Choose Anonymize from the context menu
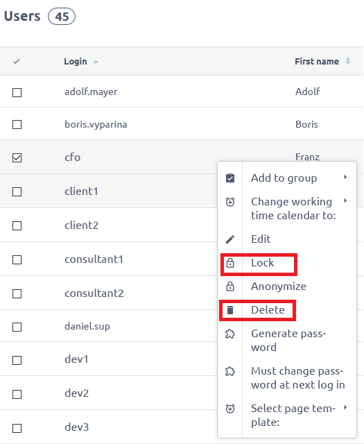The height and width of the screenshot is (444, 364). click(279, 287)
